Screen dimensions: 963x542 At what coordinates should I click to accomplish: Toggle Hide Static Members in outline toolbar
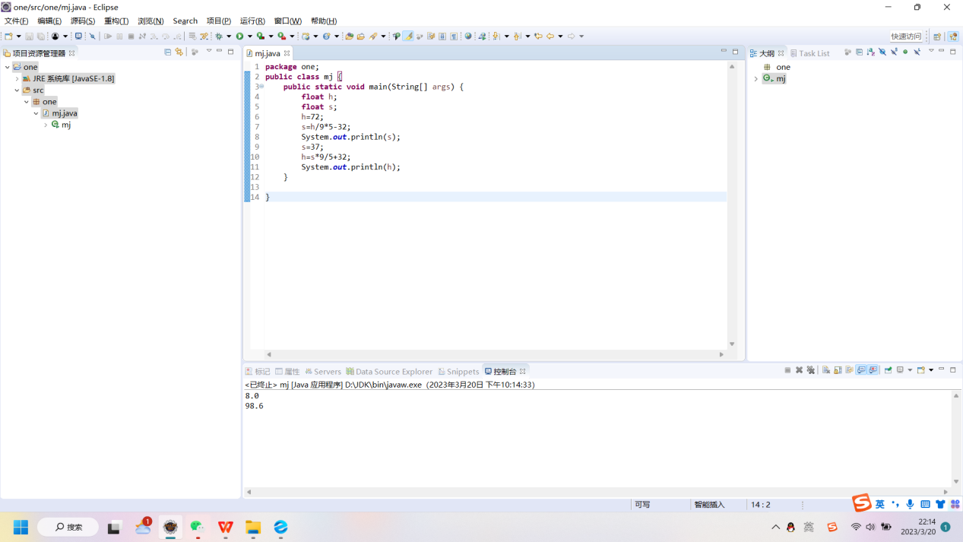[x=894, y=52]
